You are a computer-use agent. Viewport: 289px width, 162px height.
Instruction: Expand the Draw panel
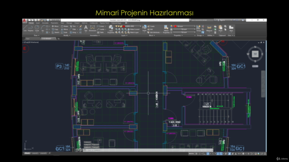coord(36,35)
